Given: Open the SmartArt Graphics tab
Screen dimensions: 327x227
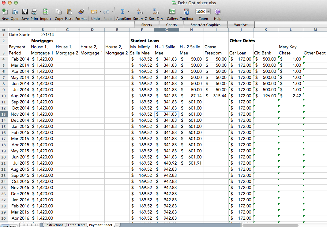Looking at the screenshot, I should point(205,25).
